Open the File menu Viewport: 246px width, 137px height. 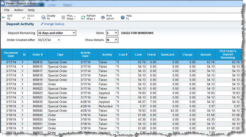[x=7, y=10]
